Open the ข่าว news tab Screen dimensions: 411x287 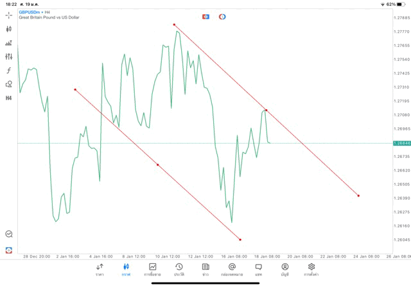205,270
